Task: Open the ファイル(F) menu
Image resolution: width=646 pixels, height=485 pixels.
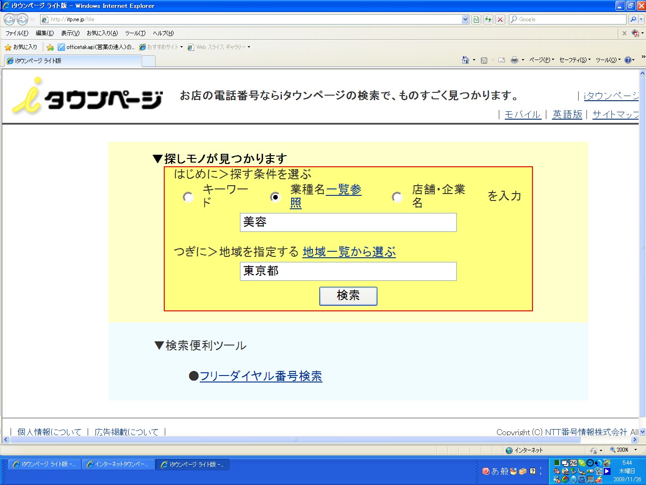Action: tap(17, 33)
